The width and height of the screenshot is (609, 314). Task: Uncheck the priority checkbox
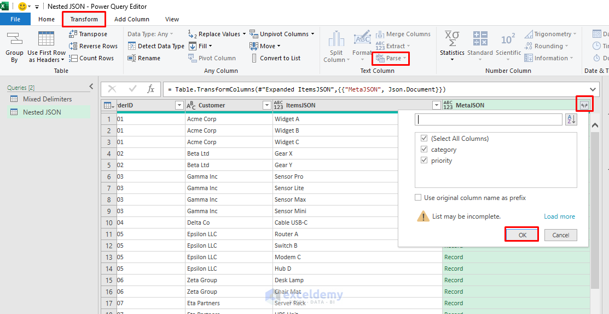coord(424,161)
